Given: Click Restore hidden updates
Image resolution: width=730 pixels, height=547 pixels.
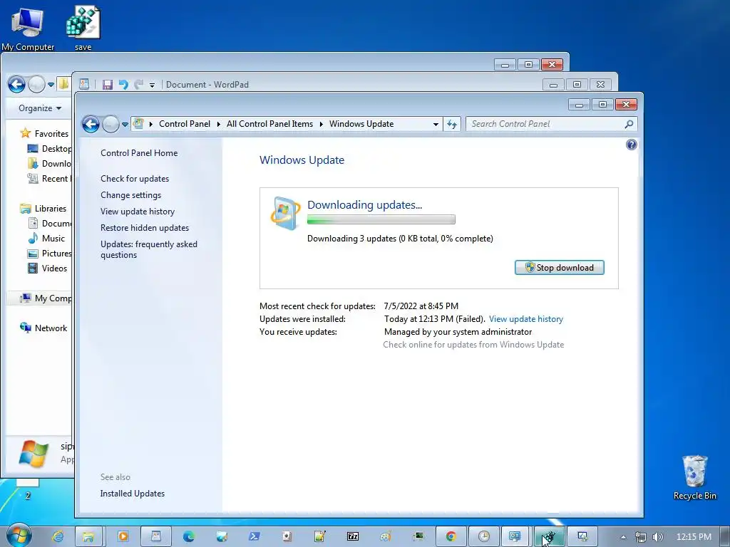Looking at the screenshot, I should pyautogui.click(x=144, y=228).
